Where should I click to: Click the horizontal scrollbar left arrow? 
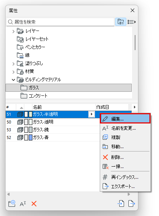coord(8,194)
